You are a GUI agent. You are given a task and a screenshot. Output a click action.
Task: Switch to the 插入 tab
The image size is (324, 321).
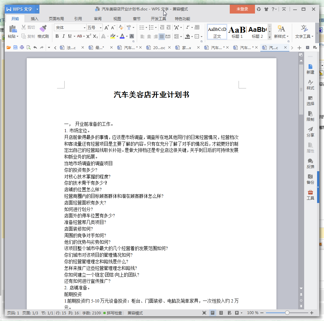point(34,19)
